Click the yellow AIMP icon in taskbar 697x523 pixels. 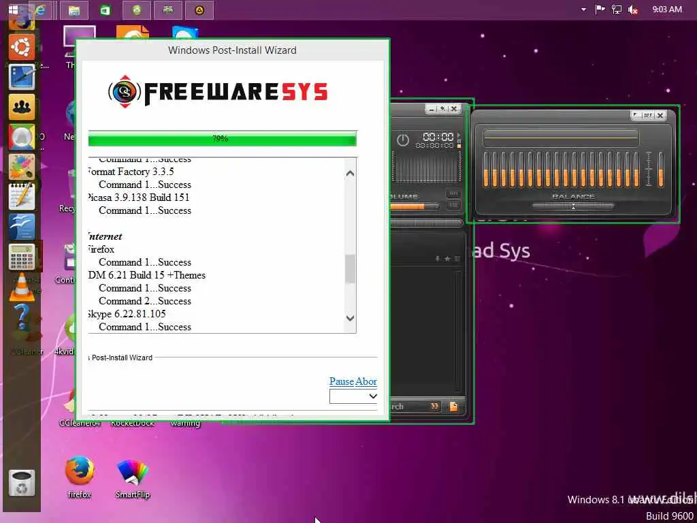[199, 10]
